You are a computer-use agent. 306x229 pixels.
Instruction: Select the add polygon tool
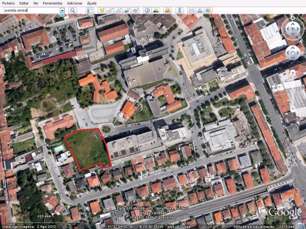[x=111, y=10]
